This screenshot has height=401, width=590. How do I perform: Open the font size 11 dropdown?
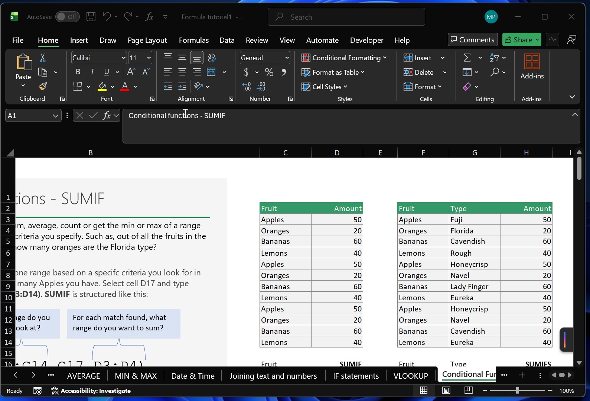[149, 58]
